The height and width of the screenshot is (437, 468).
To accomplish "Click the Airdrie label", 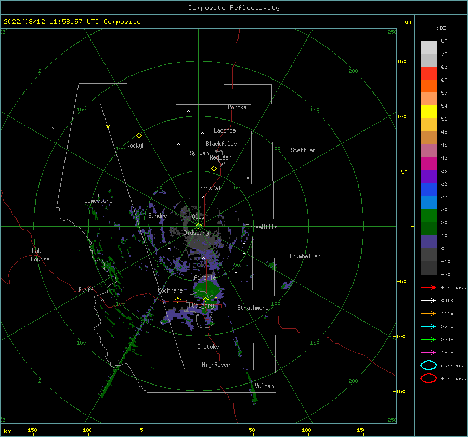I will click(x=205, y=277).
